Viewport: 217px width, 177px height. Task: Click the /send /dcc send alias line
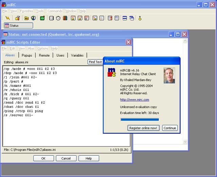[x=24, y=103]
